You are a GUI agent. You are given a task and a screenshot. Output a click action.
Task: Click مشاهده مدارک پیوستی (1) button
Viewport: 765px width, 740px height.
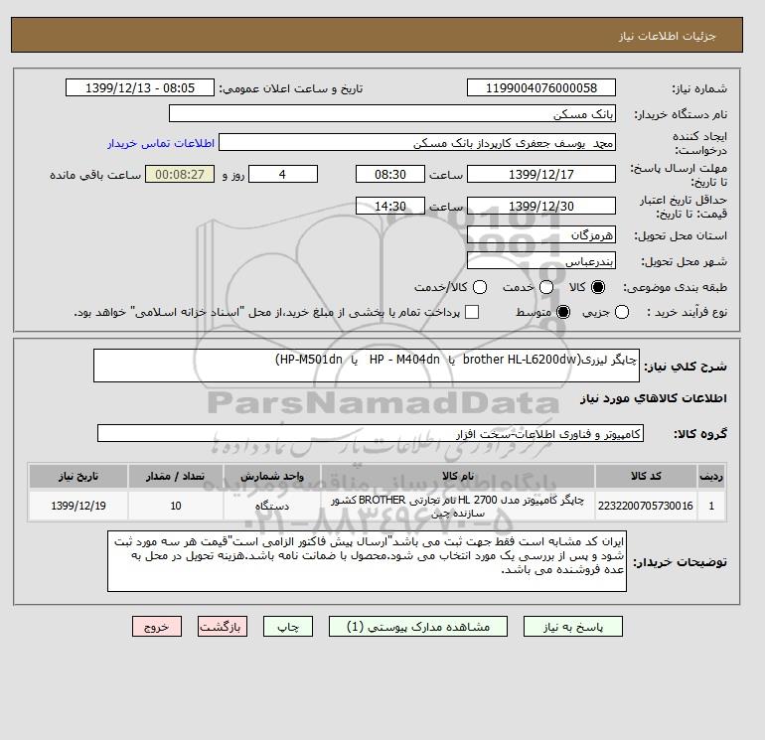418,627
